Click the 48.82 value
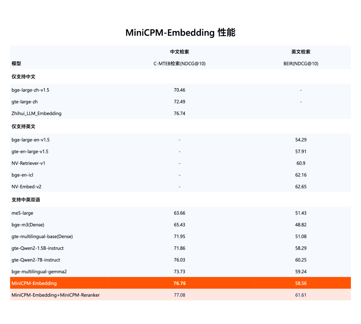The height and width of the screenshot is (324, 361). pos(301,225)
